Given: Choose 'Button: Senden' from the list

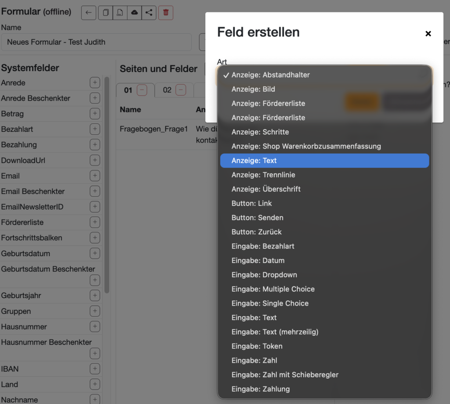Looking at the screenshot, I should tap(324, 218).
